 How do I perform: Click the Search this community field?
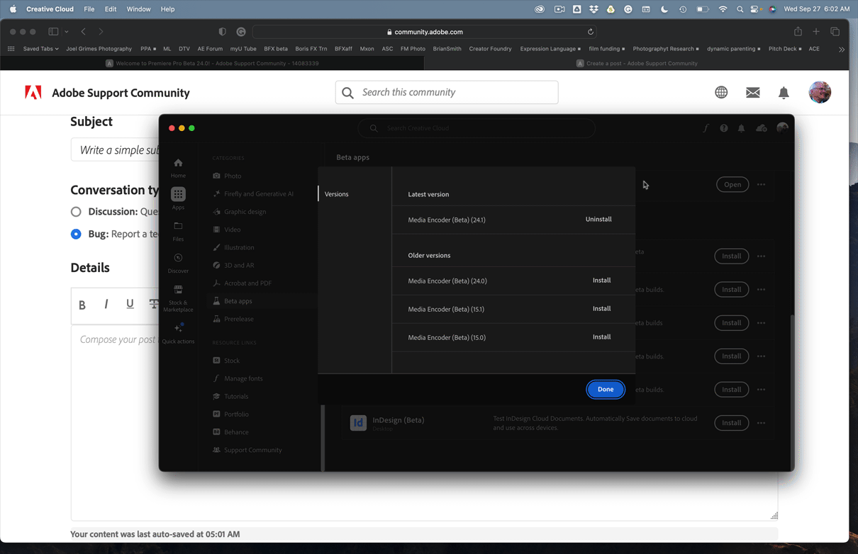(x=447, y=92)
